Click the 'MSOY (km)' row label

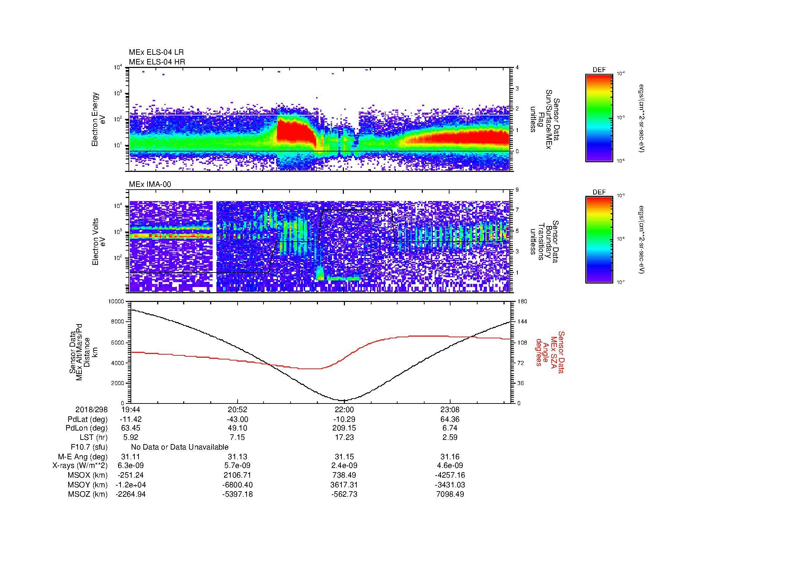88,485
